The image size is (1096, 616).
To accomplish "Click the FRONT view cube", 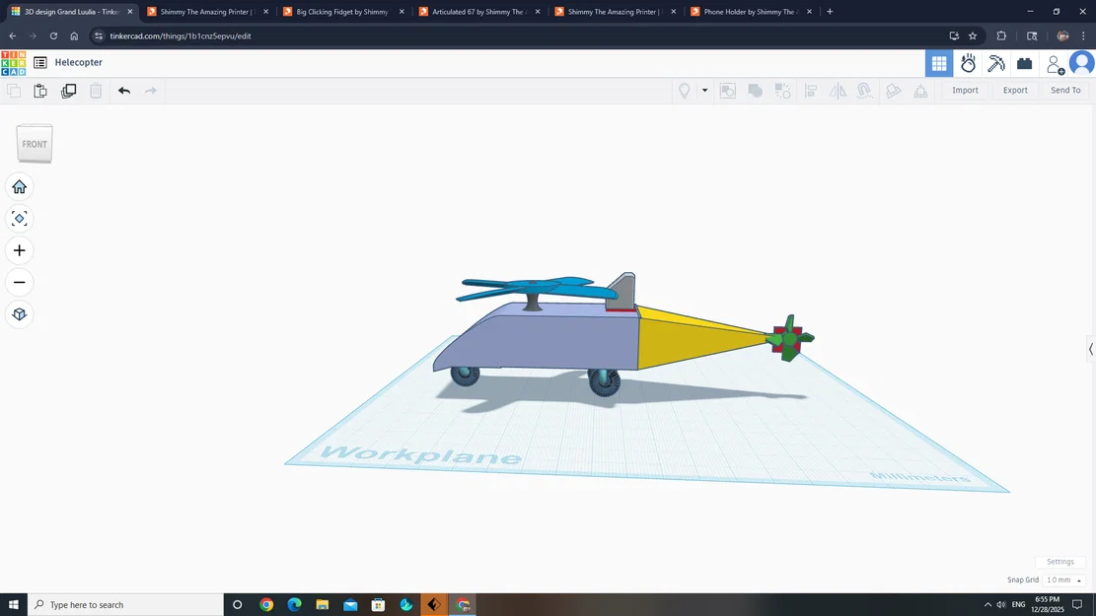I will [x=35, y=144].
